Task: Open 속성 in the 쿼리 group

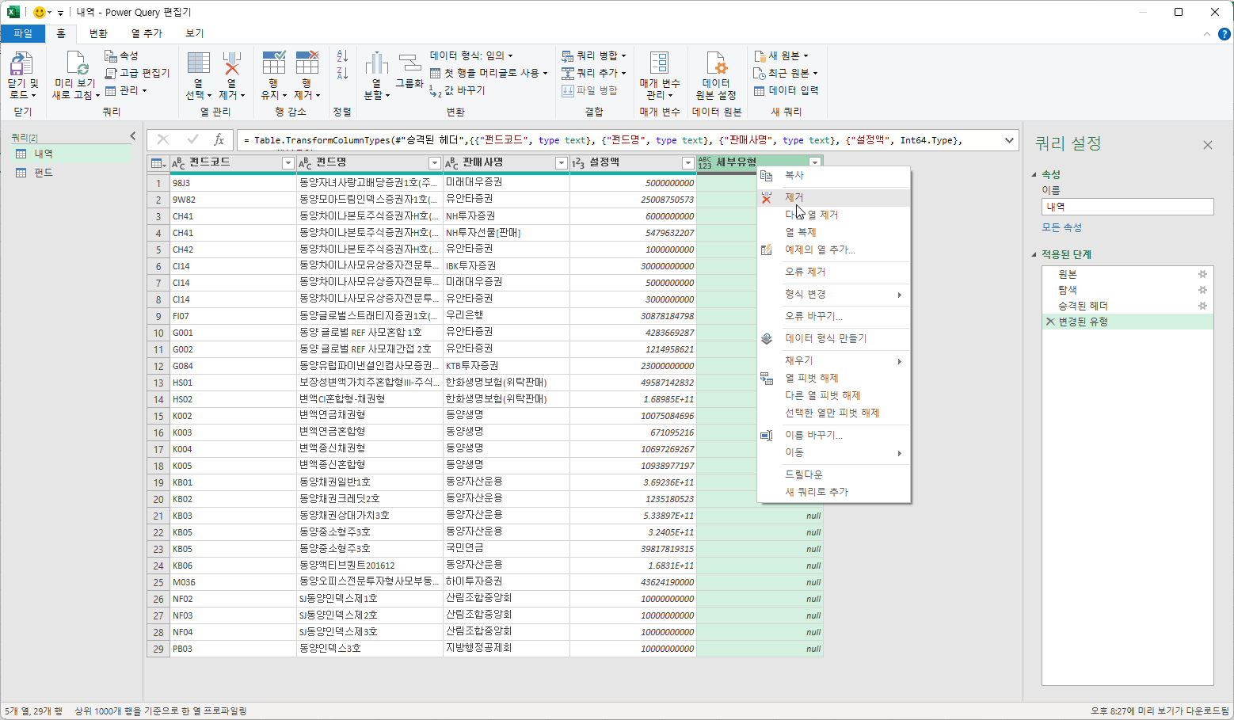Action: [x=121, y=55]
